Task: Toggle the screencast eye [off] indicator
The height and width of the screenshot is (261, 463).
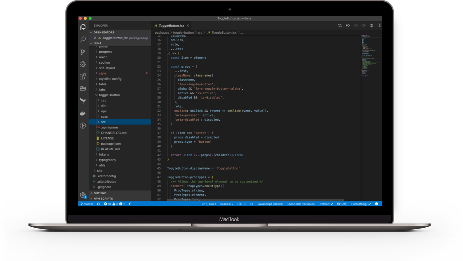Action: (342, 204)
